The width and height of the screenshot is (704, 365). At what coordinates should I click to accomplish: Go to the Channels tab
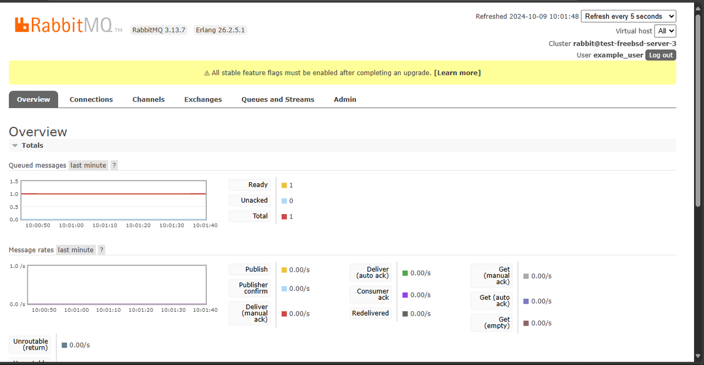(x=148, y=99)
